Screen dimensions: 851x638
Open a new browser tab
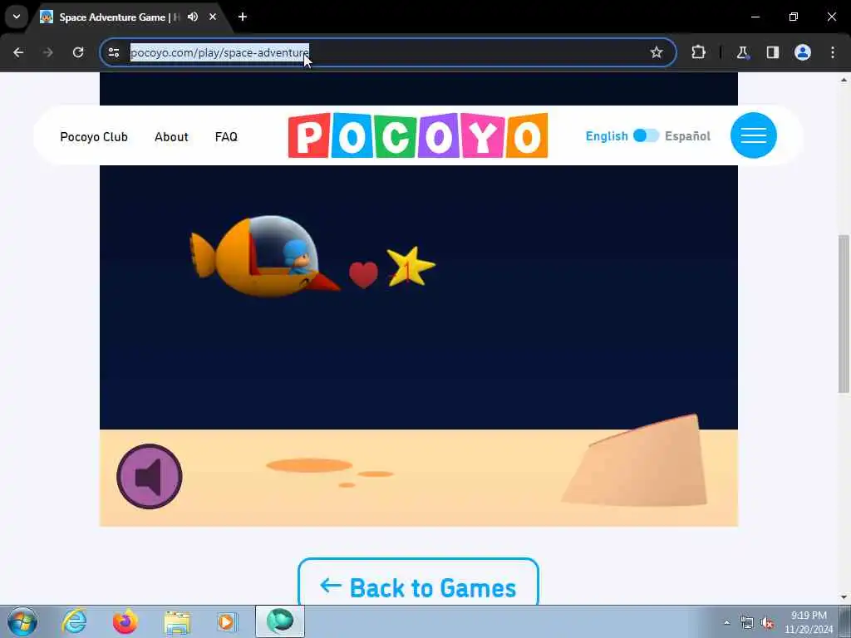[243, 17]
